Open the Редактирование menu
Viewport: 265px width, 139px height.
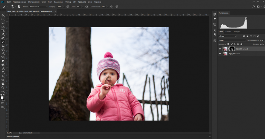point(20,2)
